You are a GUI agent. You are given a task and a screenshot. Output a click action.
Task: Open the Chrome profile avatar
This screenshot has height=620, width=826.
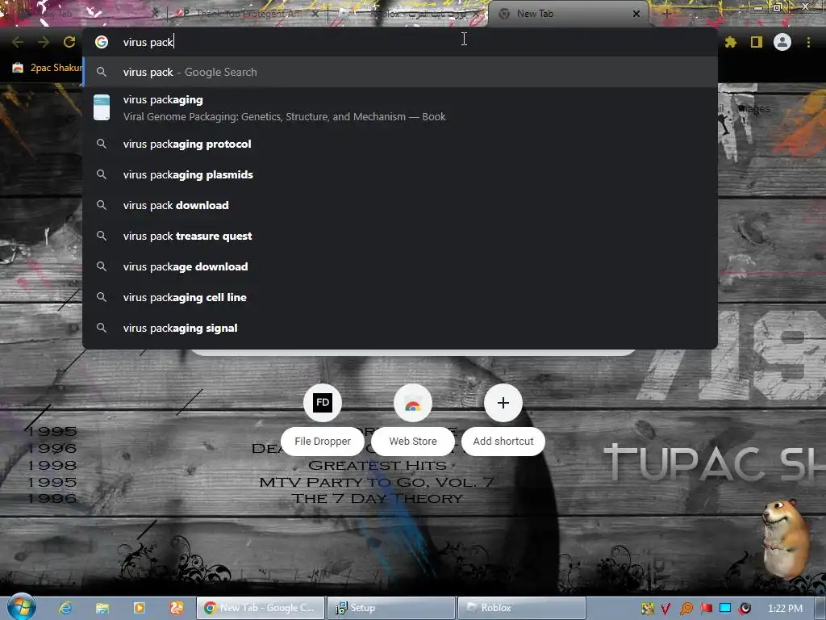[782, 42]
